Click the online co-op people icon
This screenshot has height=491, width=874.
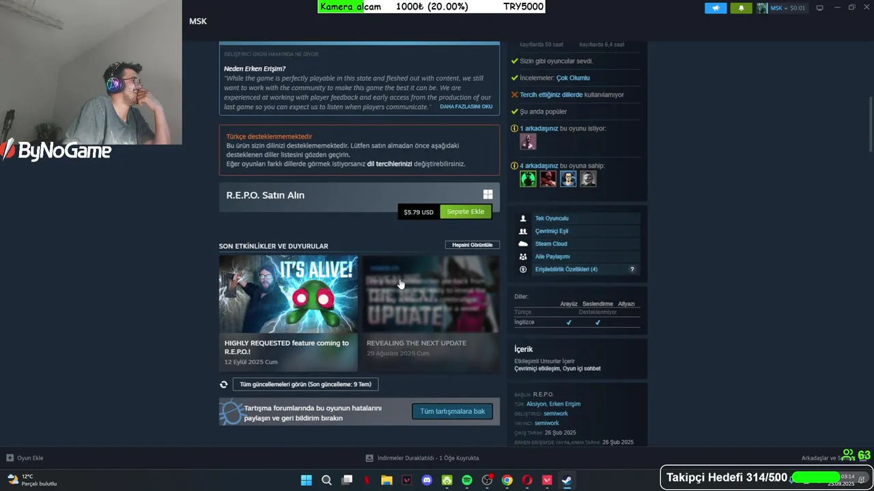tap(523, 231)
